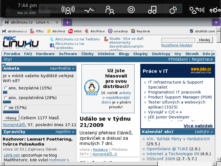221x166 pixels.
Task: Focus the site search input field
Action: [x=178, y=40]
